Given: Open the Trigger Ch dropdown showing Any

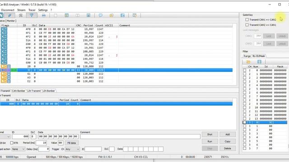Looking at the screenshot, I should tap(72, 149).
